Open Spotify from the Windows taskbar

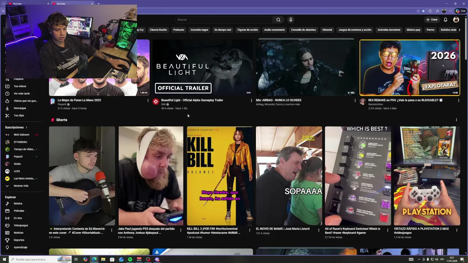tap(130, 259)
